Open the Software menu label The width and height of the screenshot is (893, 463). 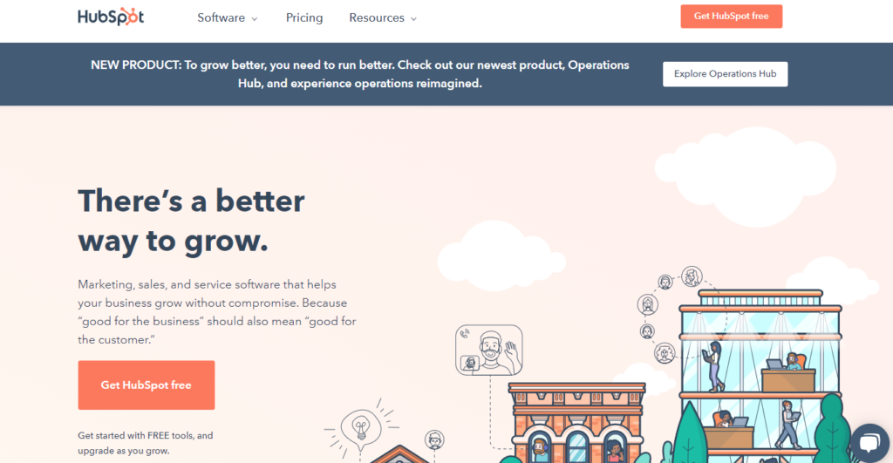221,17
